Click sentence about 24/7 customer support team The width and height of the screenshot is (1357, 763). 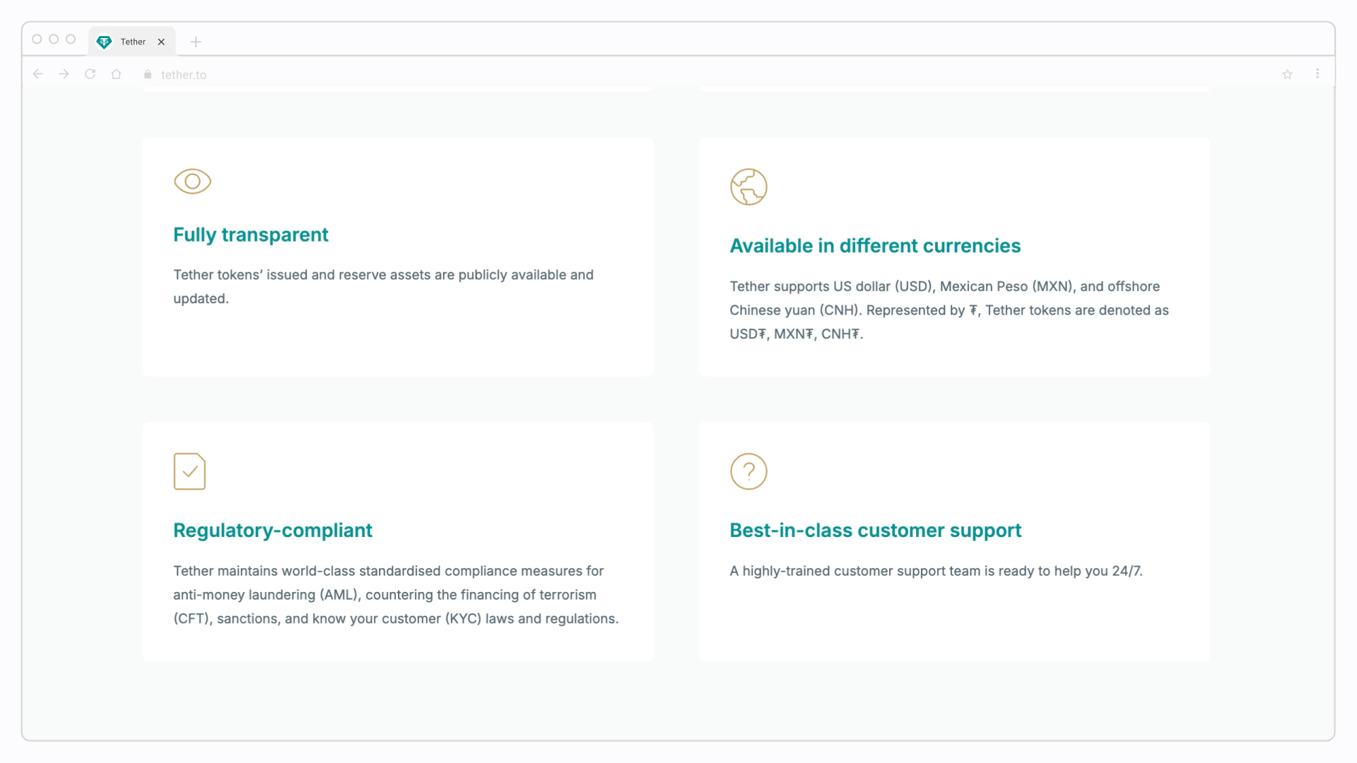pyautogui.click(x=936, y=571)
